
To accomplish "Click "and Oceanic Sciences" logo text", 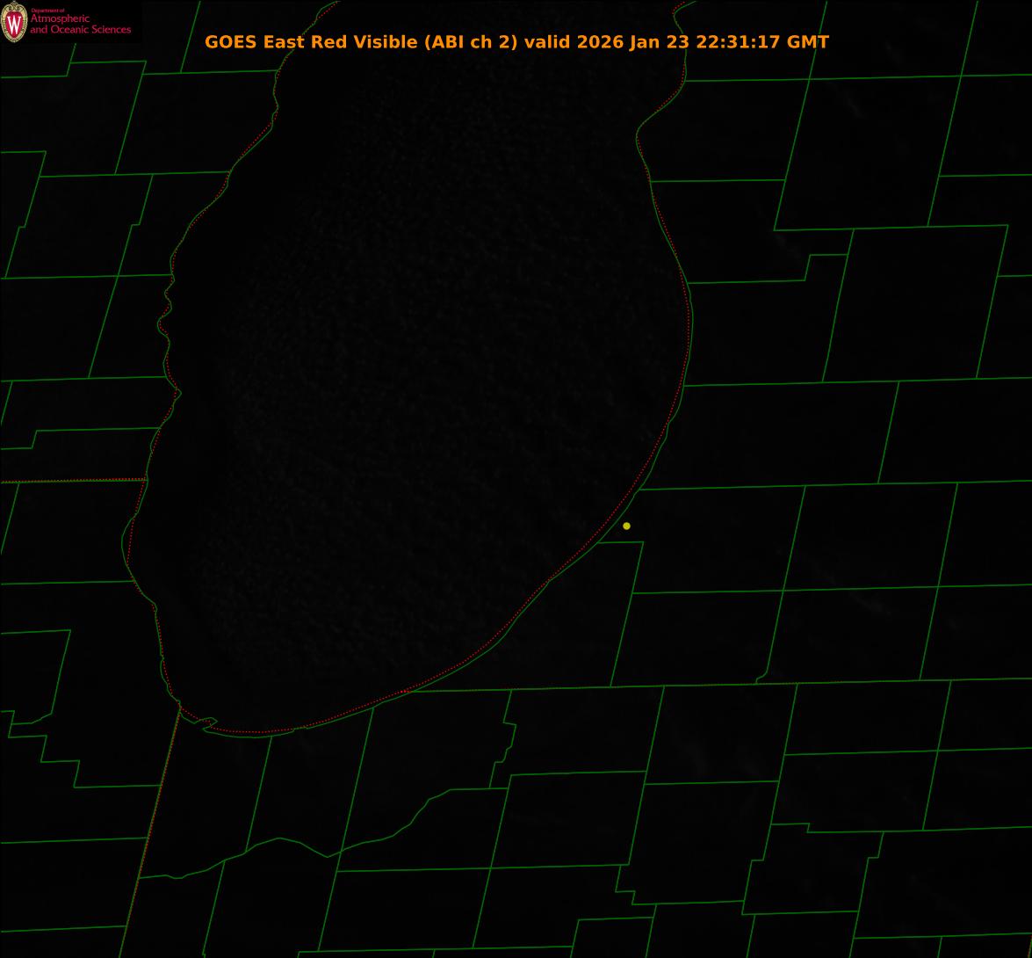I will coord(80,30).
